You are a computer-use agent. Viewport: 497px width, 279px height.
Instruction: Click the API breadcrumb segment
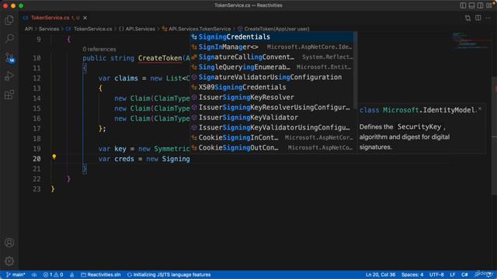(29, 29)
